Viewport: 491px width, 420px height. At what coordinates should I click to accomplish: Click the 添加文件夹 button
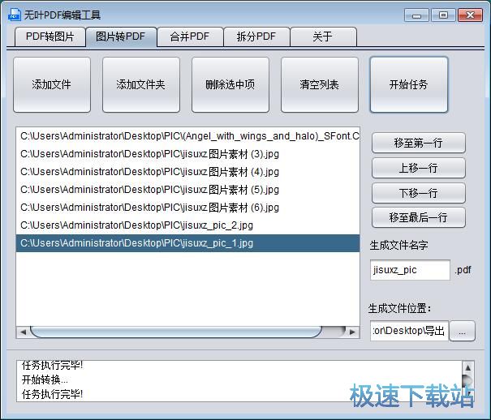click(x=141, y=84)
